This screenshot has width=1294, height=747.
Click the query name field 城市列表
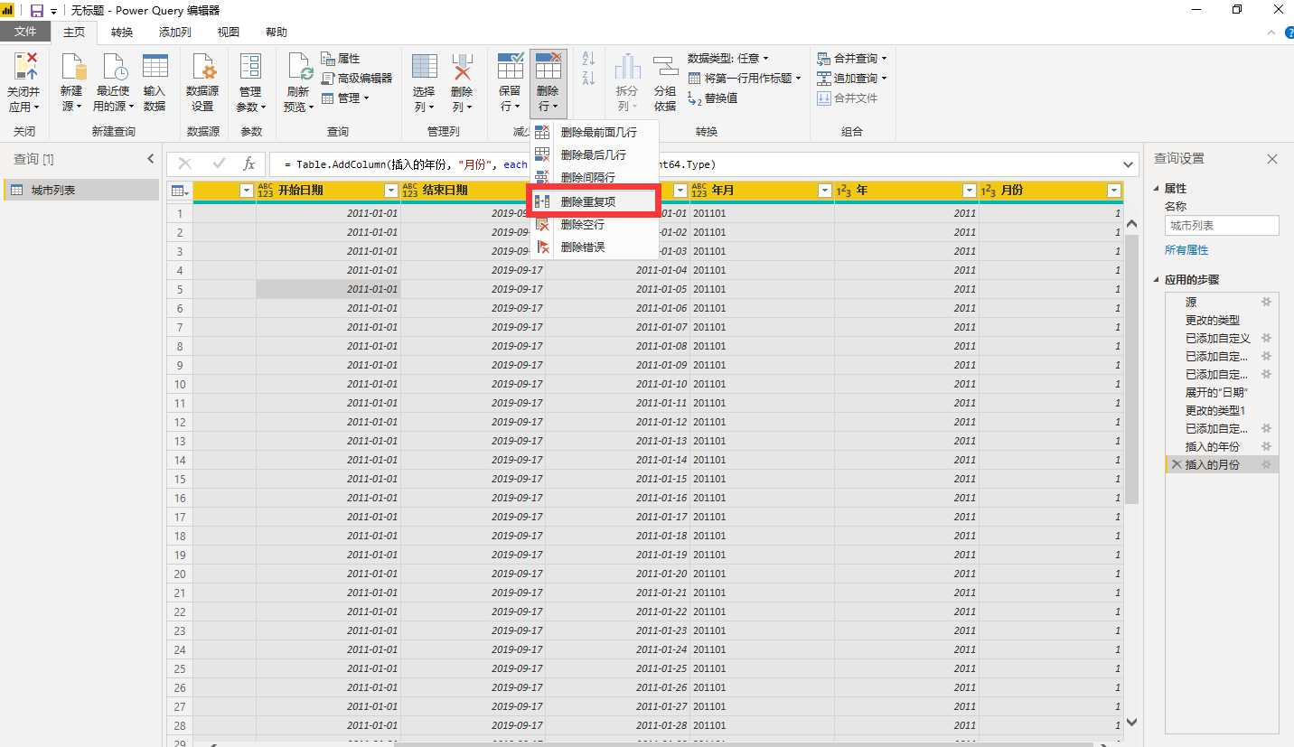pos(1222,226)
